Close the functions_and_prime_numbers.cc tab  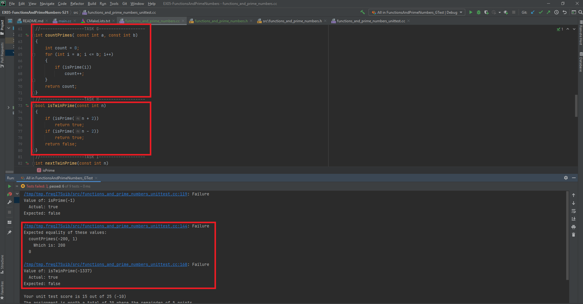tap(183, 21)
